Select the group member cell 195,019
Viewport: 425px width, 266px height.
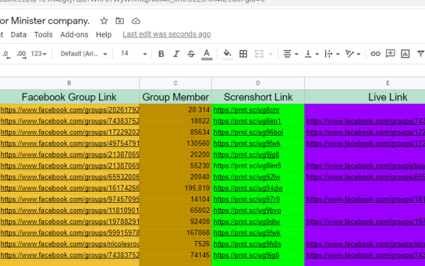click(176, 188)
